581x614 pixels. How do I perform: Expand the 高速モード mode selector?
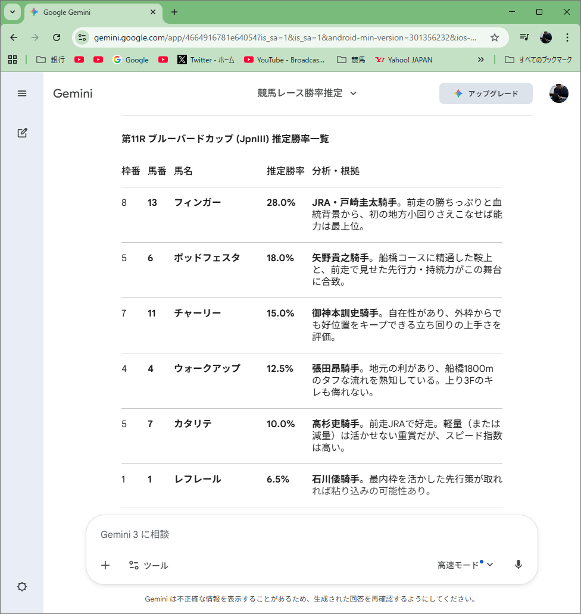pos(465,565)
